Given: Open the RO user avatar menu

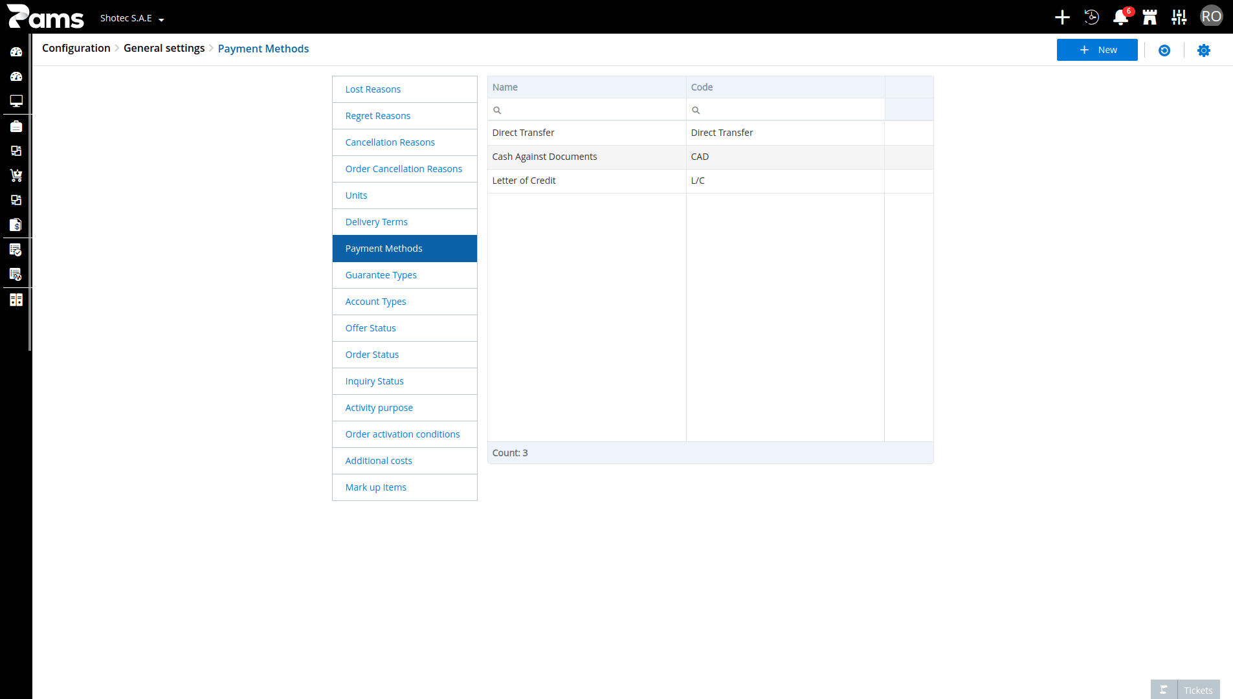Looking at the screenshot, I should click(1211, 17).
